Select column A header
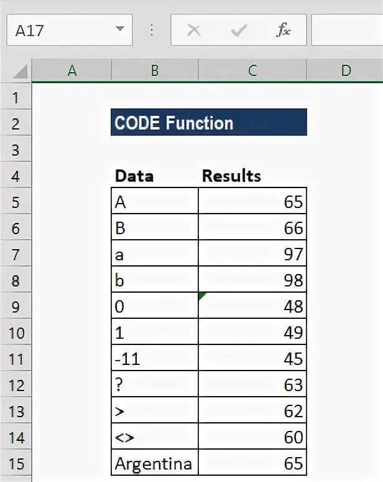The image size is (383, 482). pos(72,71)
